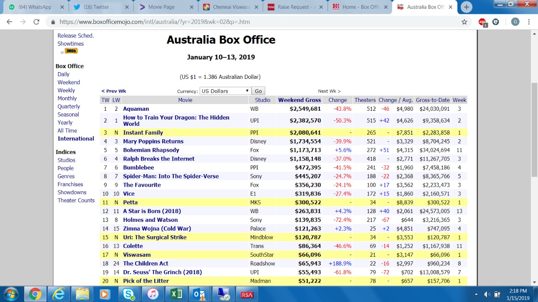The width and height of the screenshot is (538, 302).
Task: Open Outlook from the taskbar
Action: tap(200, 294)
